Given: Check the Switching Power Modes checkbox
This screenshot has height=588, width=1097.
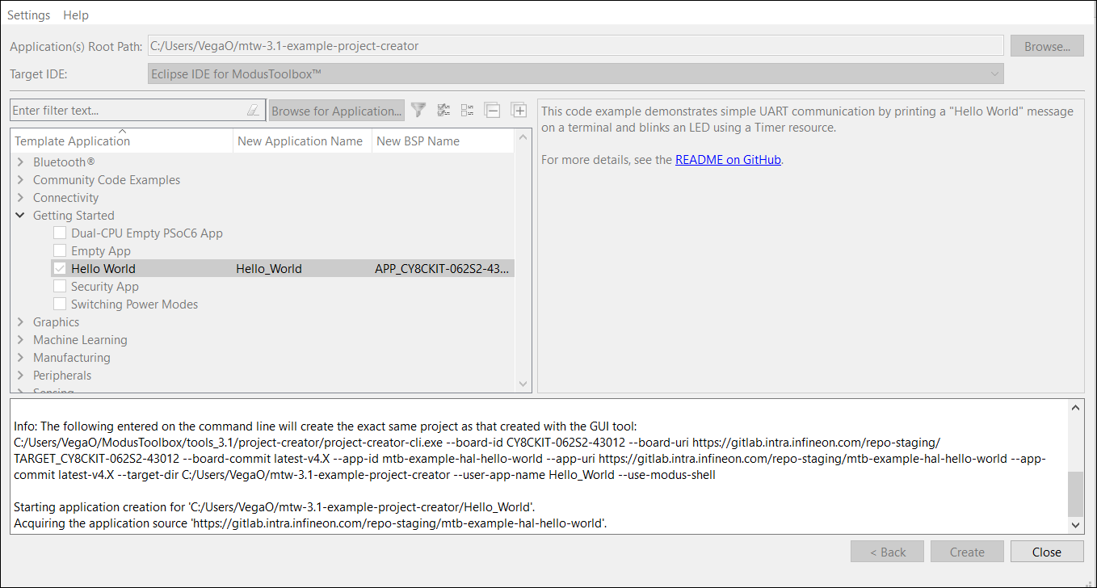Looking at the screenshot, I should click(x=60, y=304).
